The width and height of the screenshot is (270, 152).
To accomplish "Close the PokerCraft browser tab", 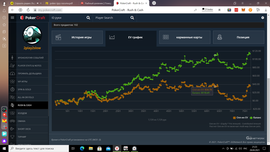I will coord(146,3).
